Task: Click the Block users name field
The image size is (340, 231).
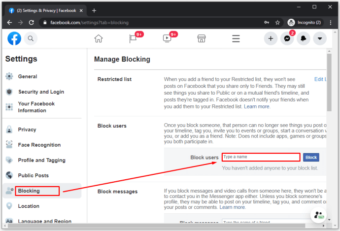Action: point(261,157)
